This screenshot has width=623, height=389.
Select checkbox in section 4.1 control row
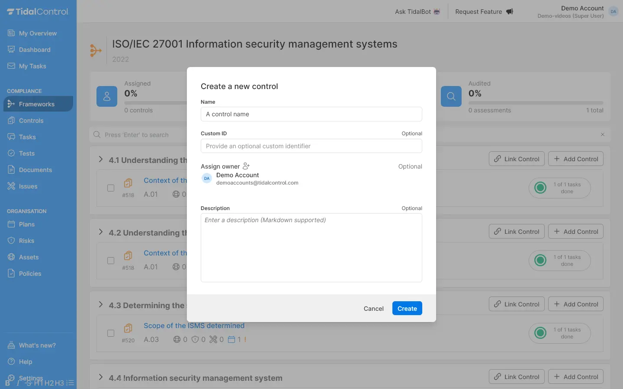(111, 188)
